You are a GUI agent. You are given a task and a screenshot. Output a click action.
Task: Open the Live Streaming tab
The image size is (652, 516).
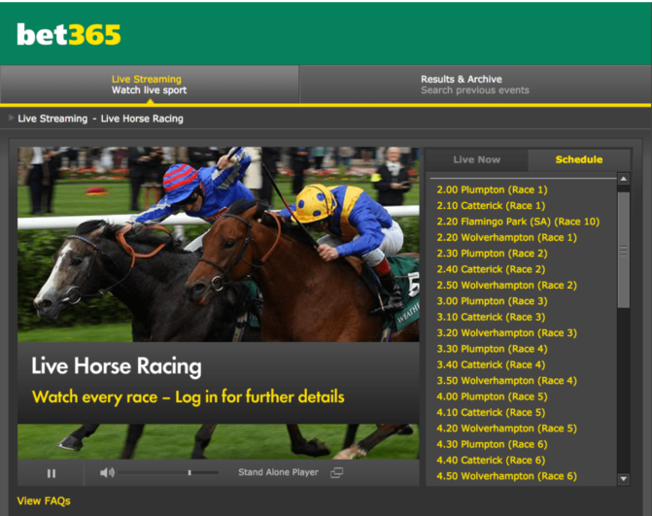(150, 85)
